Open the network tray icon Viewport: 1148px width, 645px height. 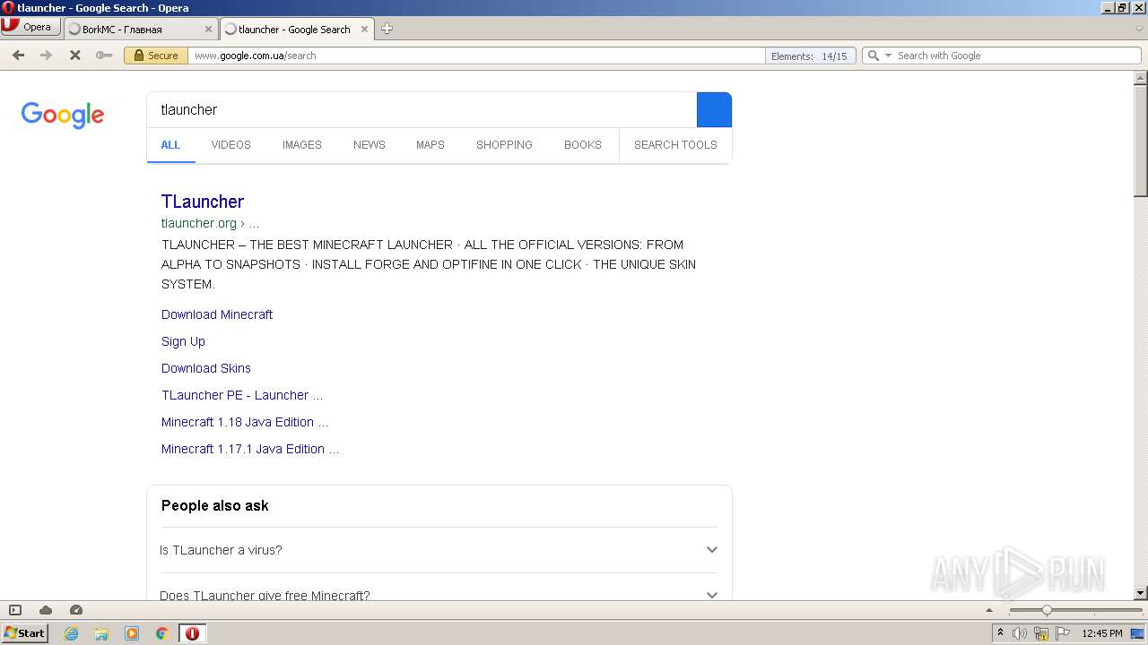click(x=1041, y=633)
